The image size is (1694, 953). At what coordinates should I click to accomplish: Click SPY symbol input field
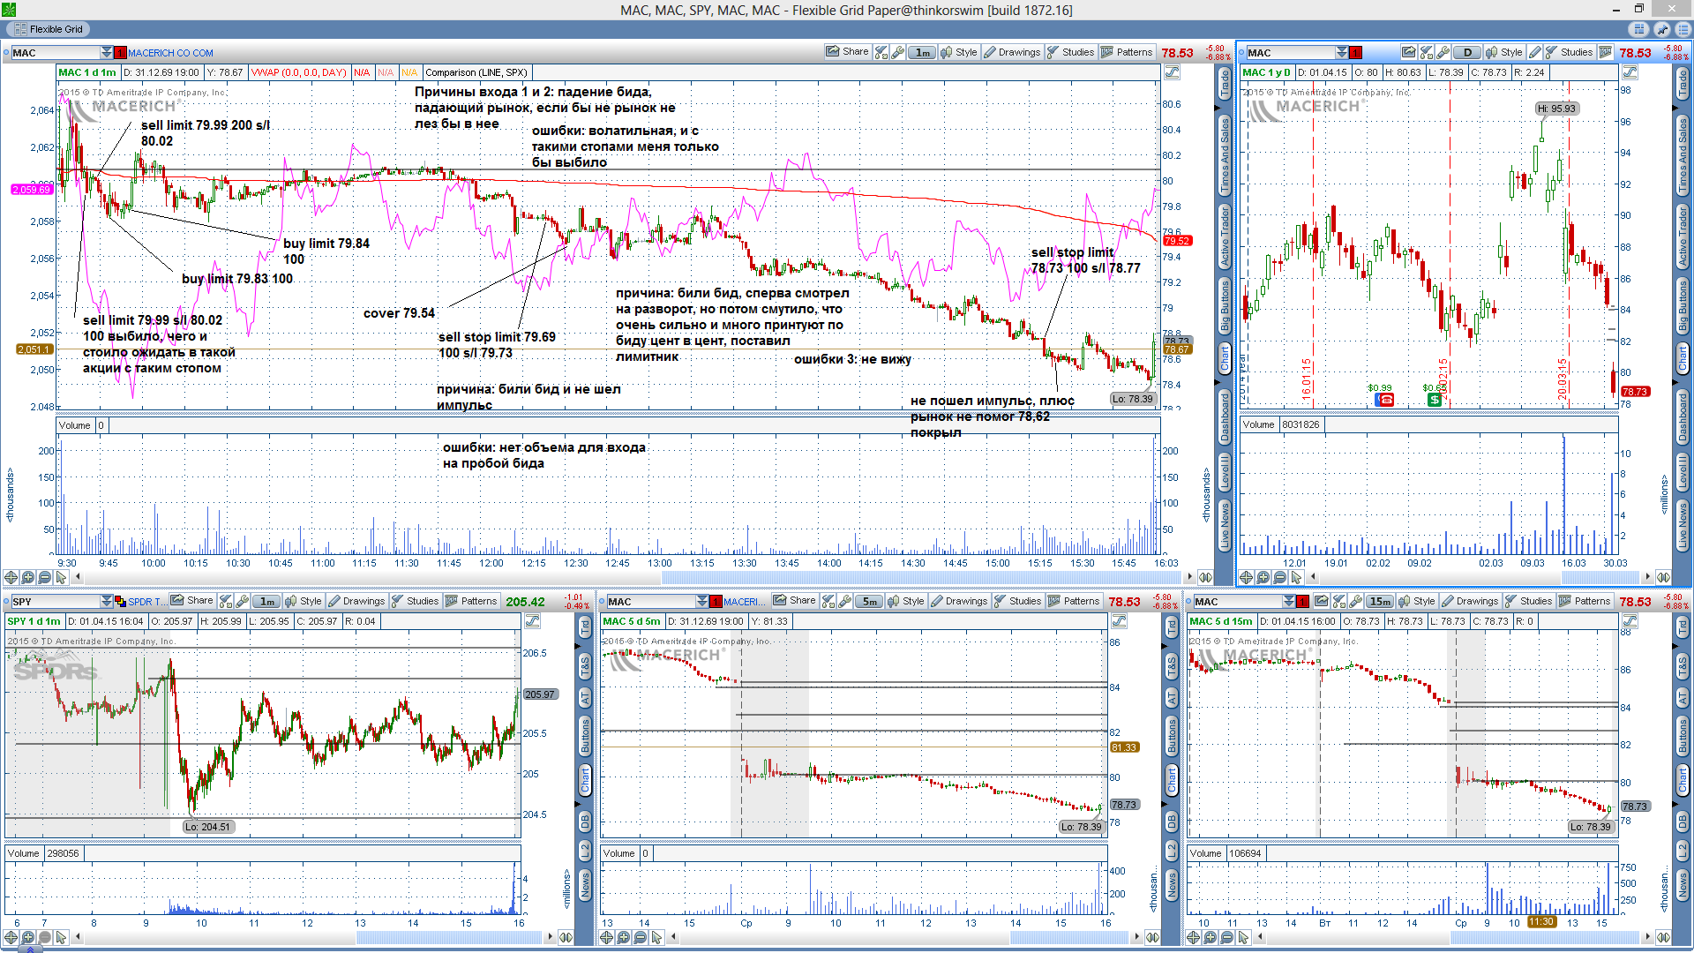pyautogui.click(x=55, y=602)
